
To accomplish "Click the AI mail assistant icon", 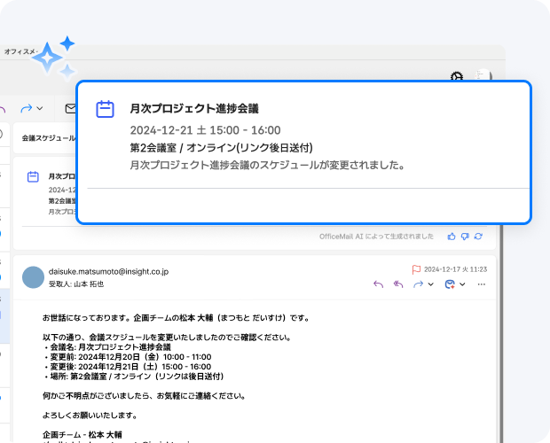I will 449,284.
